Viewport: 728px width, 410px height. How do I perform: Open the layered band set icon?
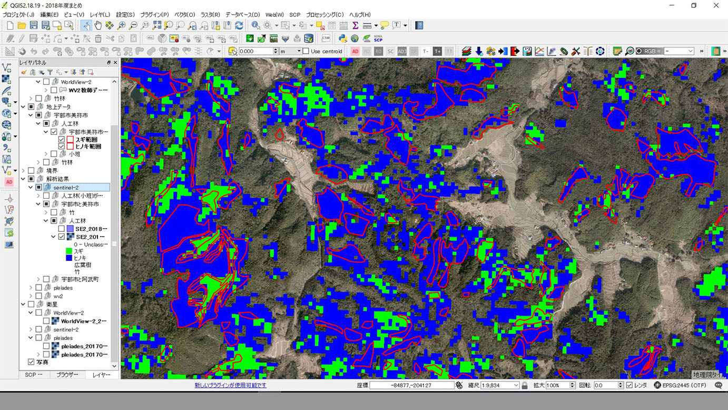click(467, 51)
